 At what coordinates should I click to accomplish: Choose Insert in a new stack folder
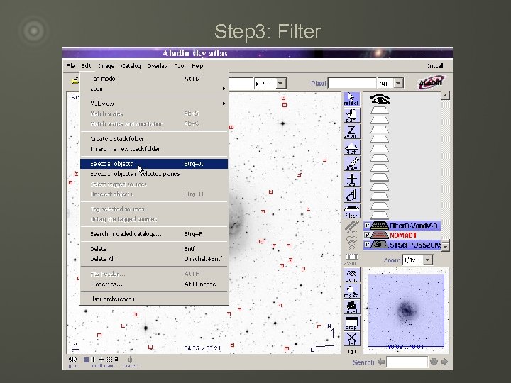coord(154,149)
